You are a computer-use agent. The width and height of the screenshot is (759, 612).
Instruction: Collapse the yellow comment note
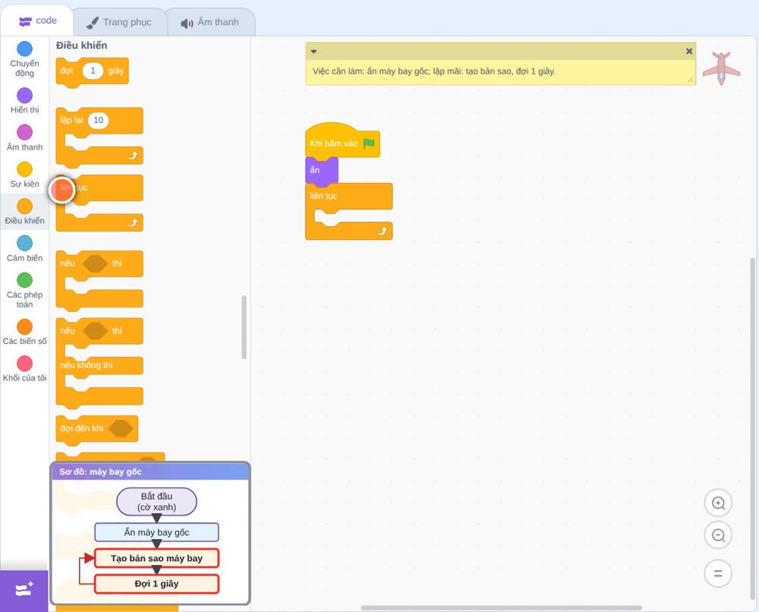(x=313, y=52)
